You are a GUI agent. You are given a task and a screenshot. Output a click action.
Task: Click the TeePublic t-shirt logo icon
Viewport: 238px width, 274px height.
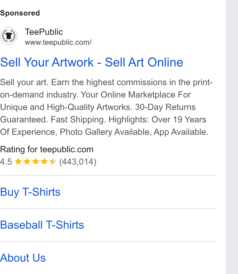pos(9,36)
